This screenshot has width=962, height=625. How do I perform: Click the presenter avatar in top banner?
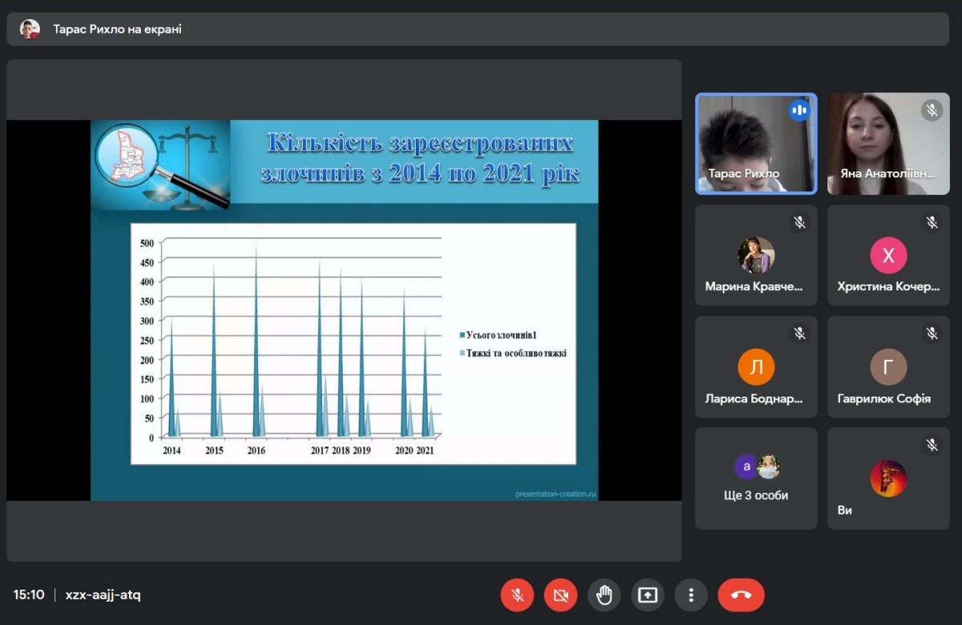point(30,30)
